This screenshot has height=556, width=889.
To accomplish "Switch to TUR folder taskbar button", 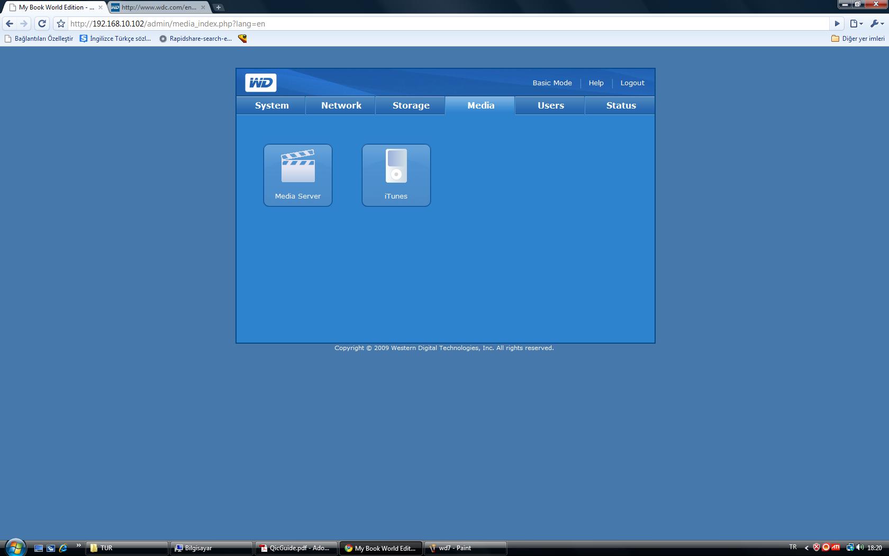I will pyautogui.click(x=126, y=548).
